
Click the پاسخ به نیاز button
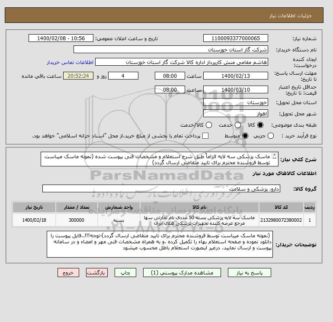tap(250, 273)
